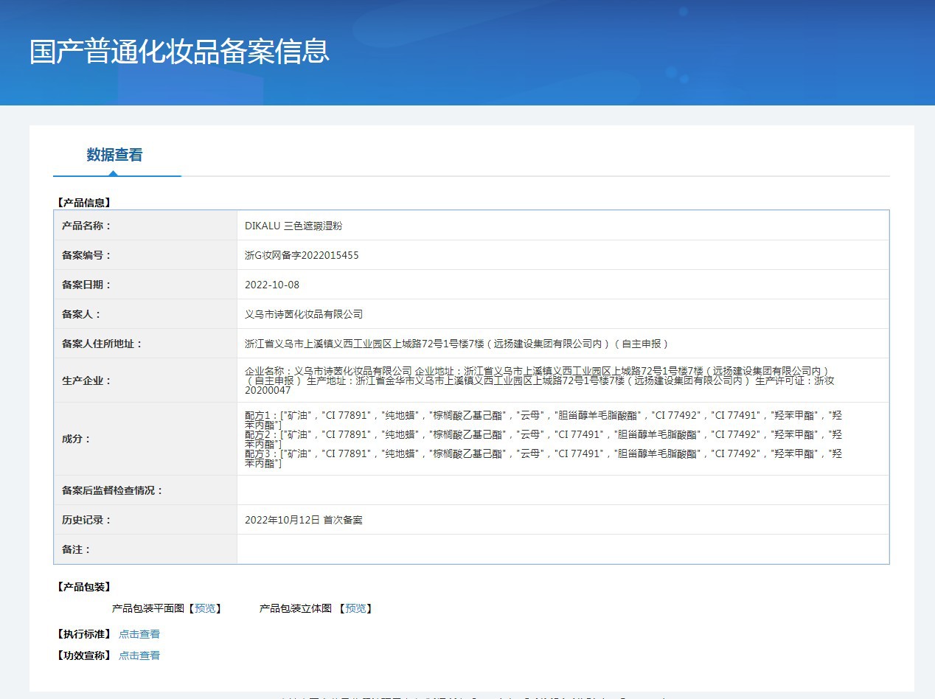Click the 成分 row label
The height and width of the screenshot is (699, 935).
(x=76, y=439)
